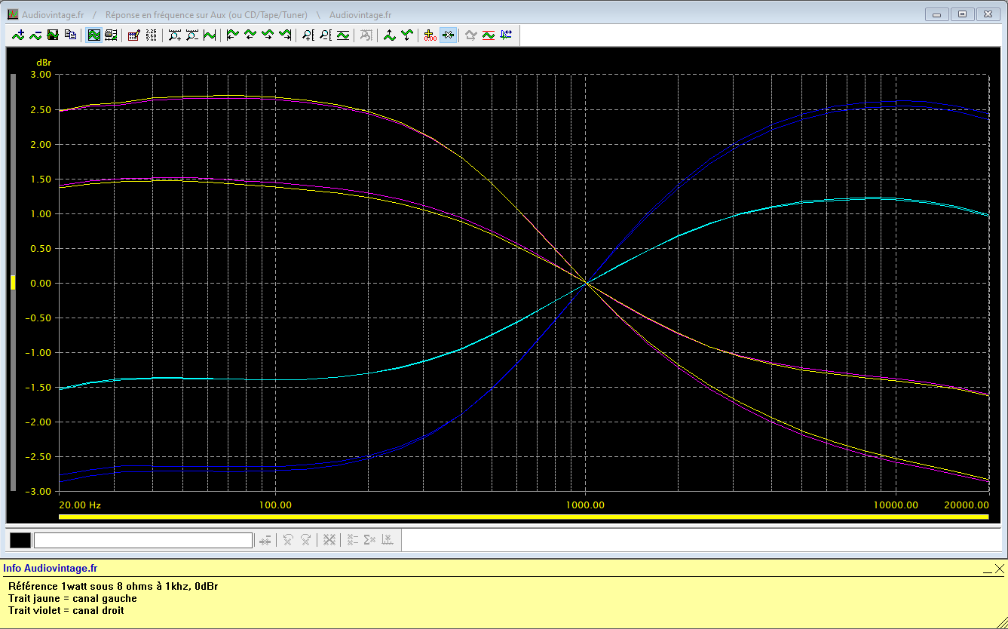
Task: Click the marker list icon in bottom bar
Action: (x=352, y=540)
